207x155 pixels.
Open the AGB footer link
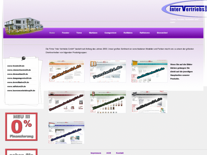tap(109, 153)
